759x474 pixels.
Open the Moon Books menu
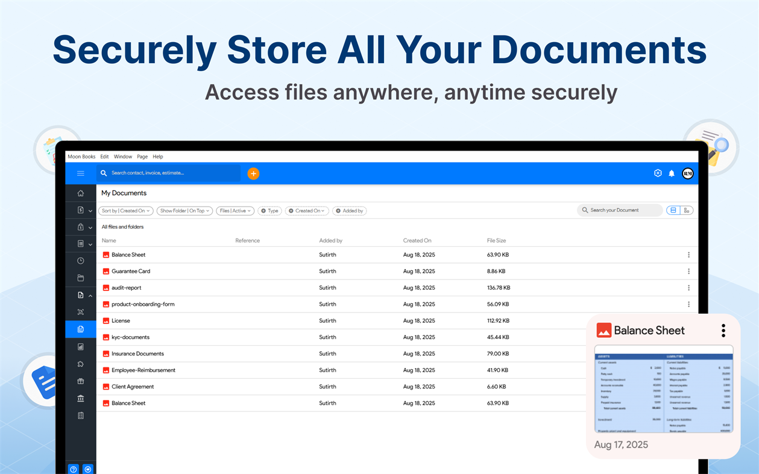click(x=81, y=157)
